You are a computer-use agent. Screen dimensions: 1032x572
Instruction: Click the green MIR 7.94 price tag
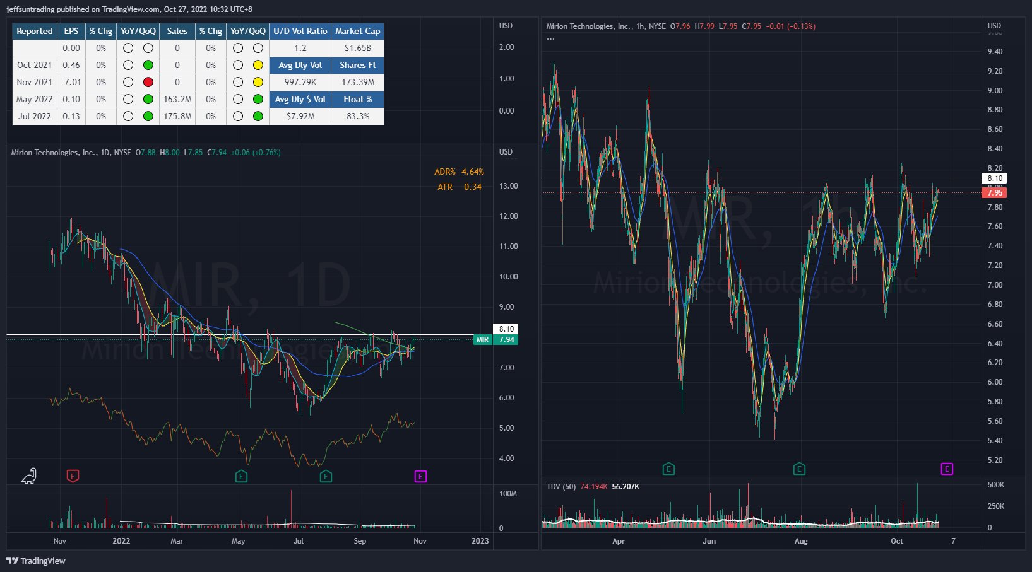pos(496,339)
